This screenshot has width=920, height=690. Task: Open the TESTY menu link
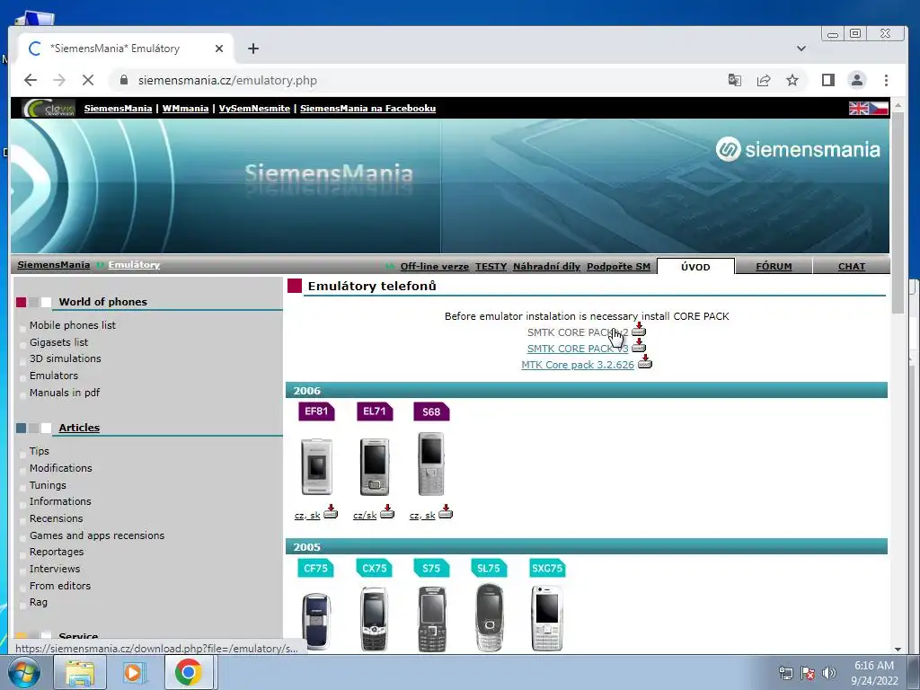pos(491,266)
